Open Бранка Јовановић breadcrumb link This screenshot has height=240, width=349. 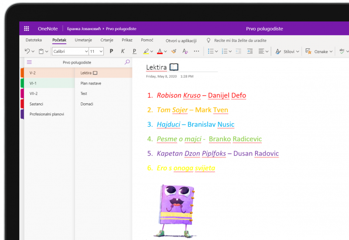tap(84, 29)
